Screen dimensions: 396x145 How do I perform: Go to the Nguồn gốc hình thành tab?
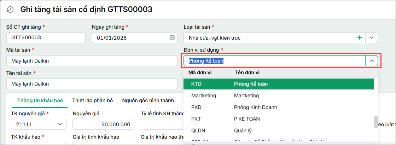pos(148,100)
